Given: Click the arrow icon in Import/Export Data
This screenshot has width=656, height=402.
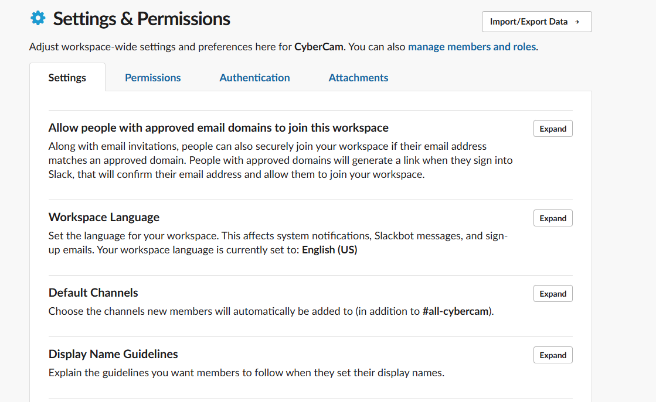Looking at the screenshot, I should (577, 22).
